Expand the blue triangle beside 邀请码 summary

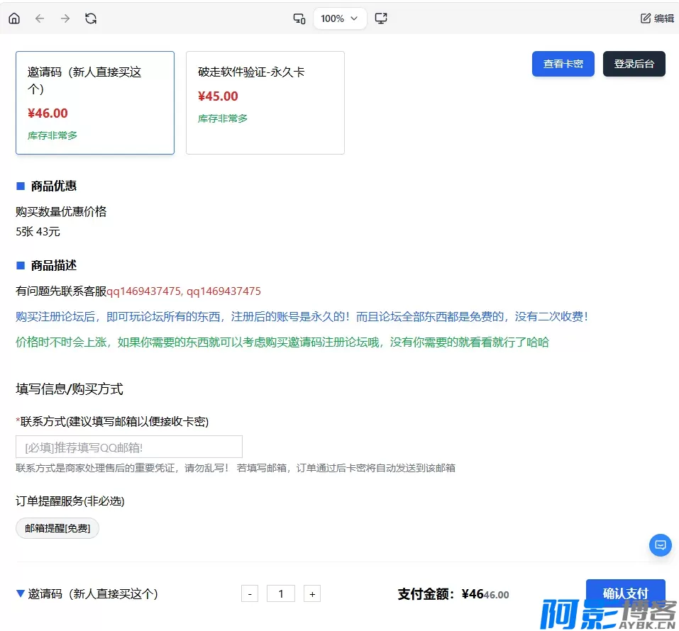[21, 594]
